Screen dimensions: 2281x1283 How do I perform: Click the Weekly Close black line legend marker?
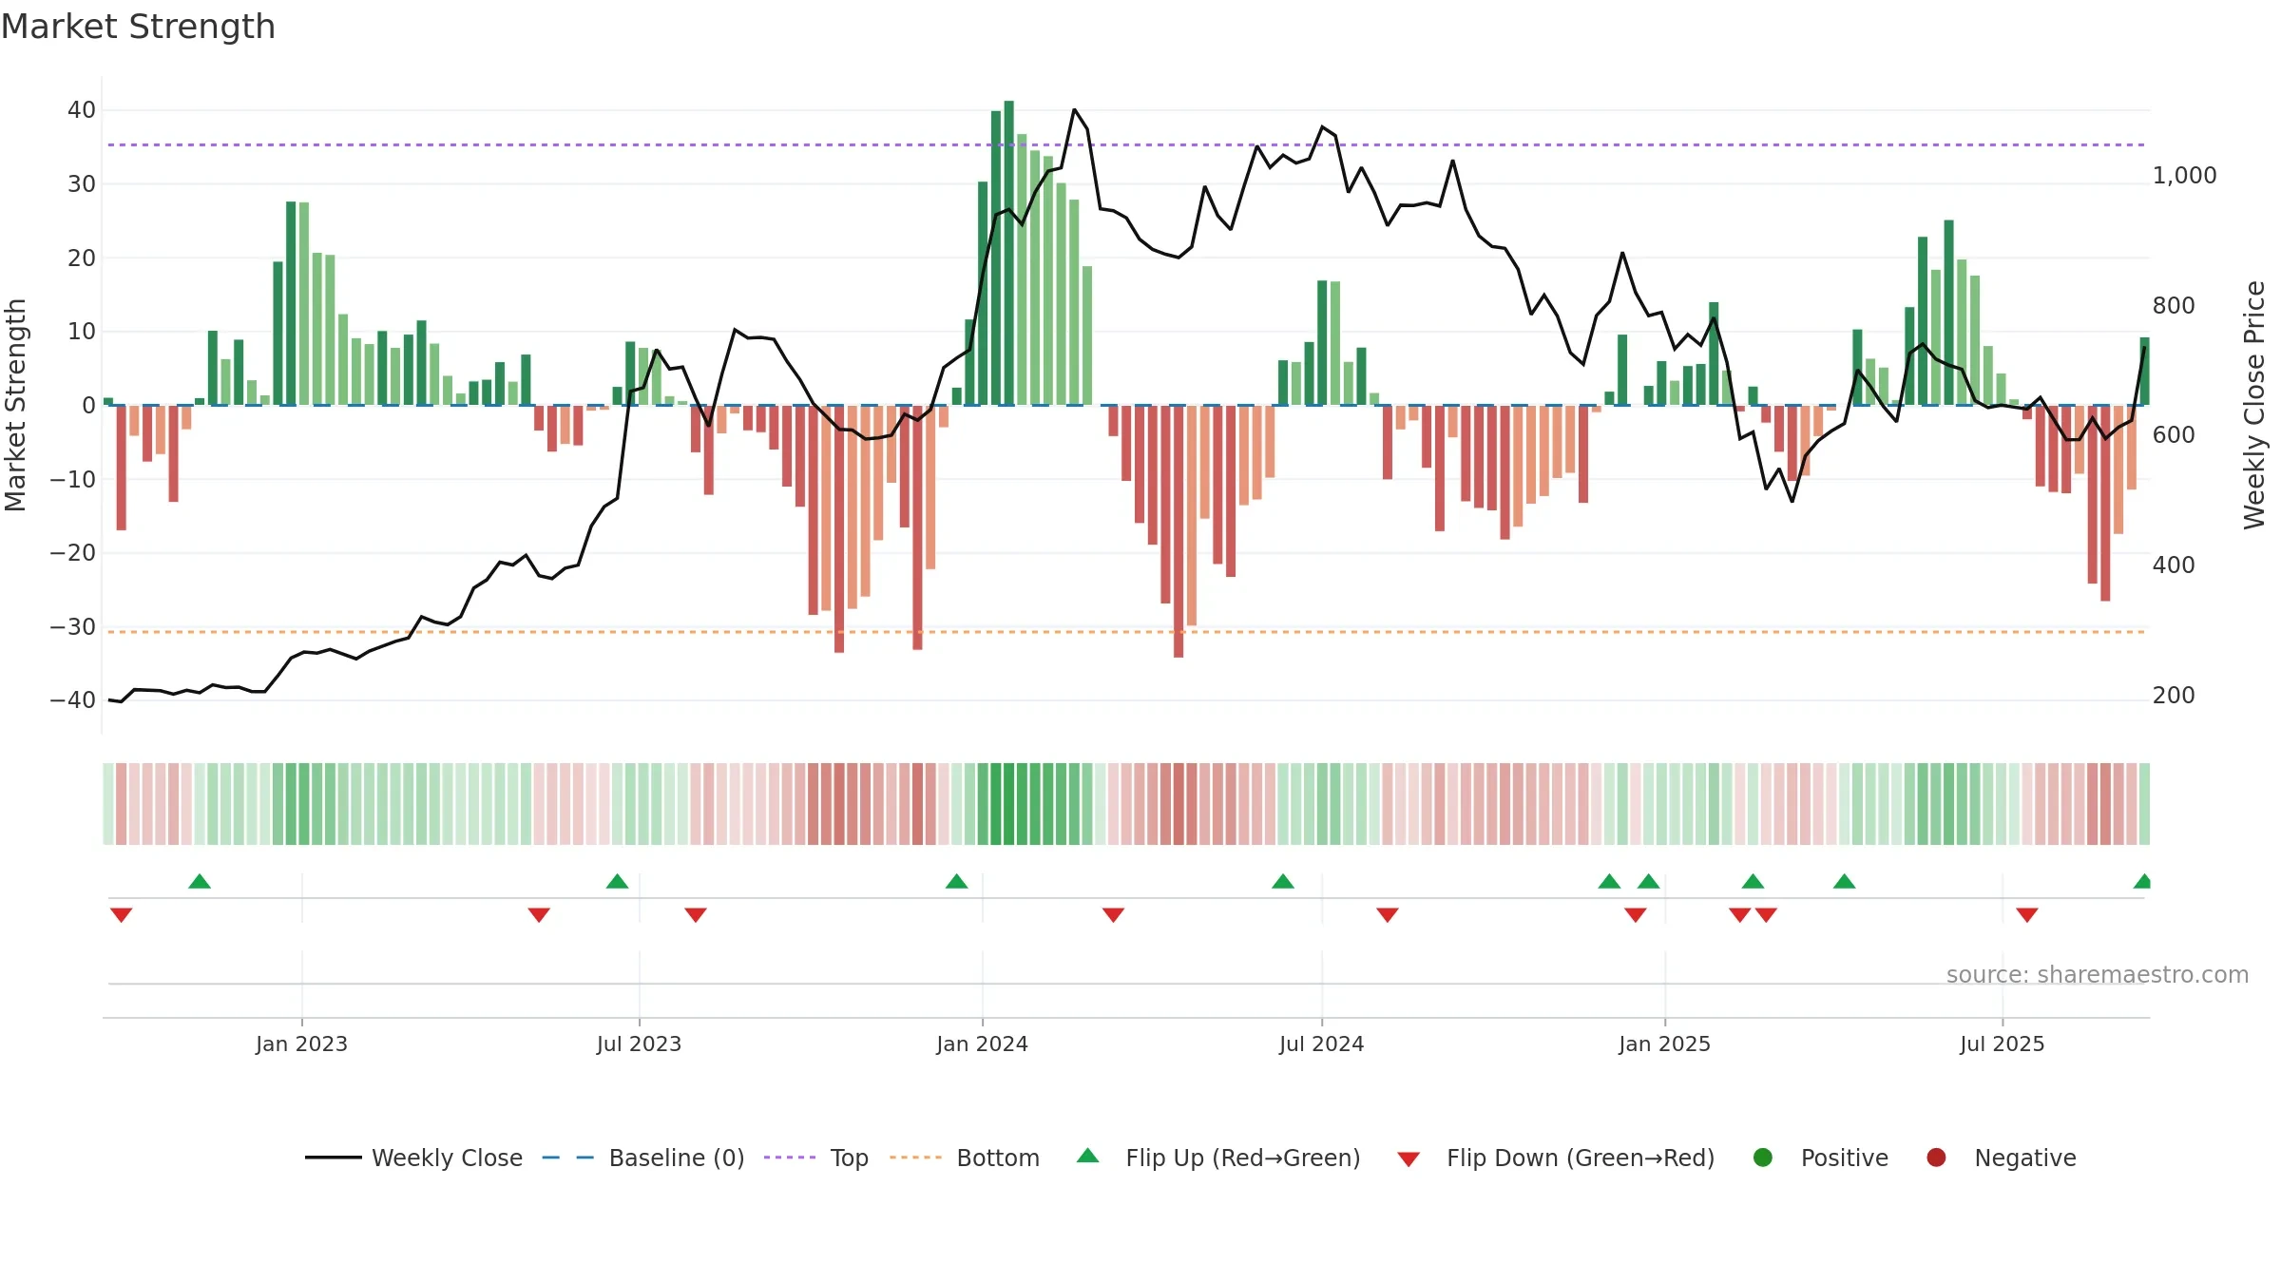click(334, 1158)
